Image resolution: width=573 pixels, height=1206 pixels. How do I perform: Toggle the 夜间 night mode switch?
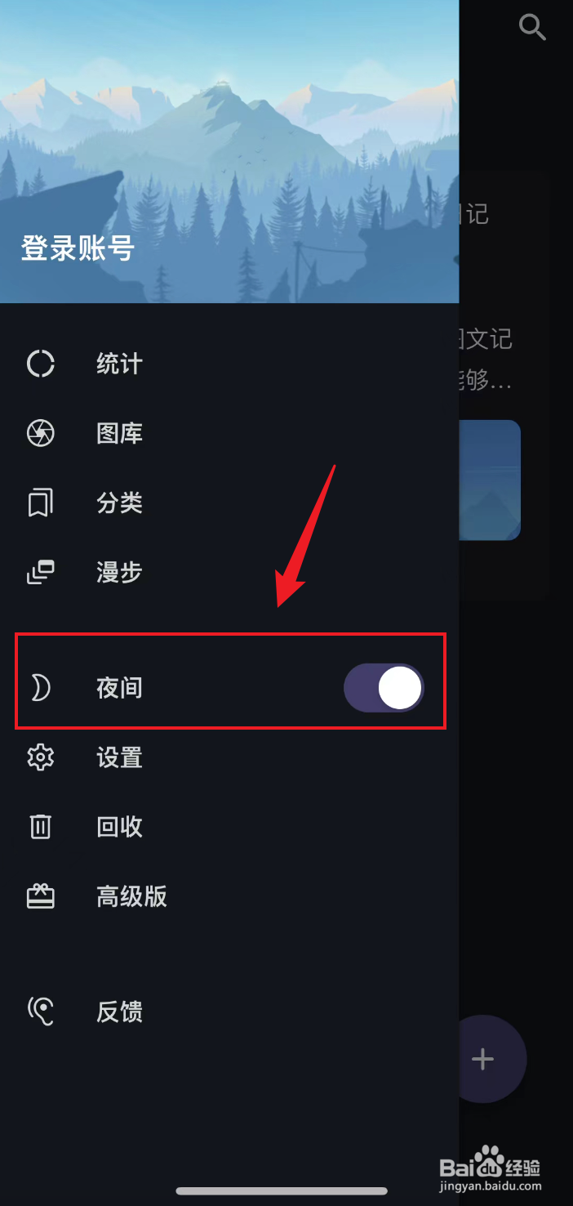pyautogui.click(x=384, y=688)
